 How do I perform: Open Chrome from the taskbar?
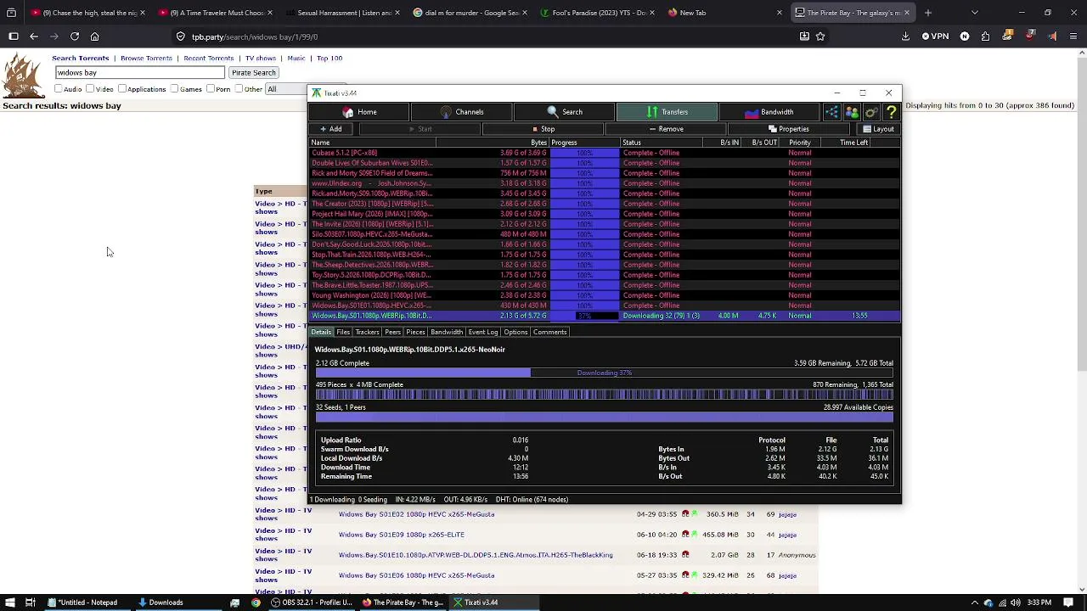(256, 603)
